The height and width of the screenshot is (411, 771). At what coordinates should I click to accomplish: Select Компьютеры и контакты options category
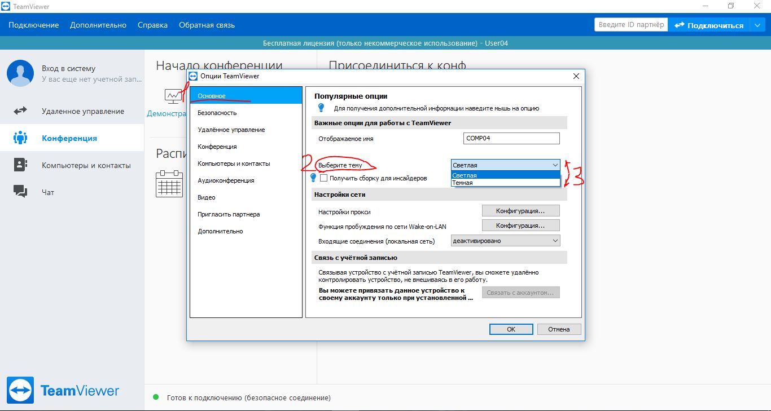point(246,163)
